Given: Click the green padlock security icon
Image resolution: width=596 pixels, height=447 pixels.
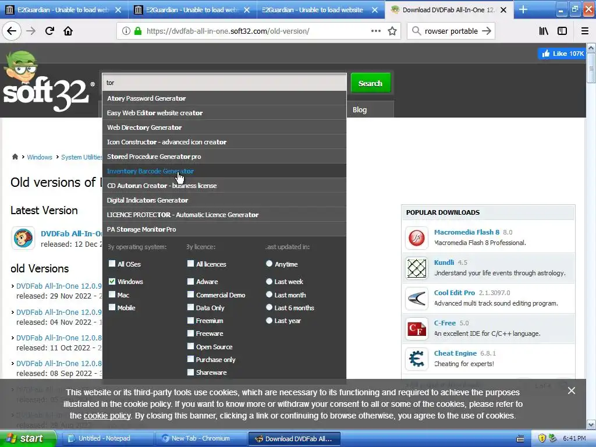Looking at the screenshot, I should click(x=138, y=31).
